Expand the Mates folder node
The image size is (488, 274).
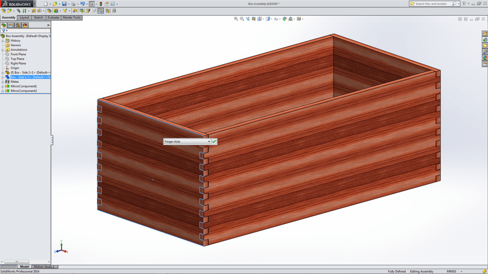point(2,82)
